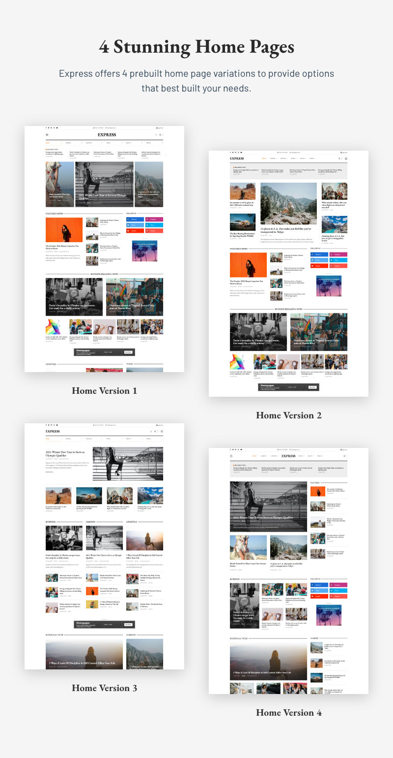Toggle dark mode switch in Home Version 4
This screenshot has width=393, height=758.
tap(344, 456)
